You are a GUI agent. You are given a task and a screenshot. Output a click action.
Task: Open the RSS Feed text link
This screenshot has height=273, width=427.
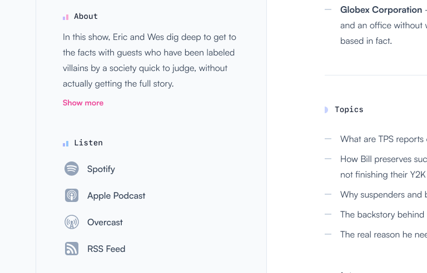(x=106, y=249)
